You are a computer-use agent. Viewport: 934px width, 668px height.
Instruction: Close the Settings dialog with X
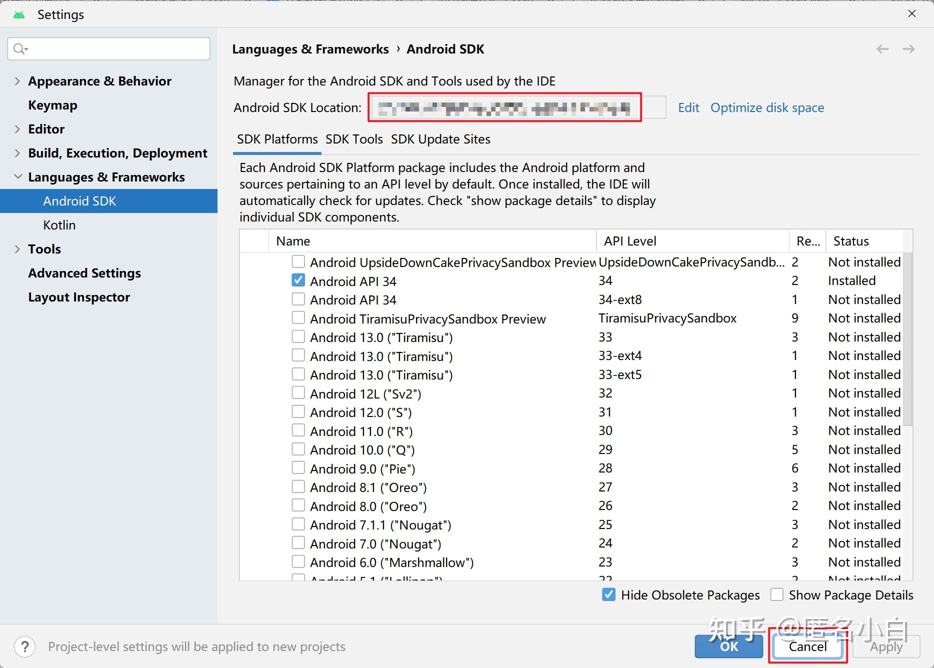point(912,14)
